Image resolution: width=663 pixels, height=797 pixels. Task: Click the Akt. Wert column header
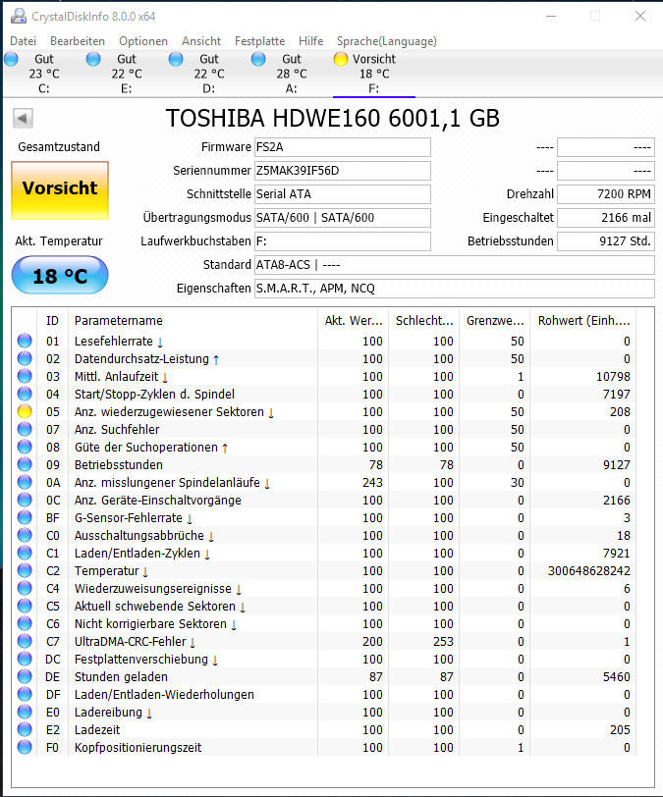pos(354,320)
